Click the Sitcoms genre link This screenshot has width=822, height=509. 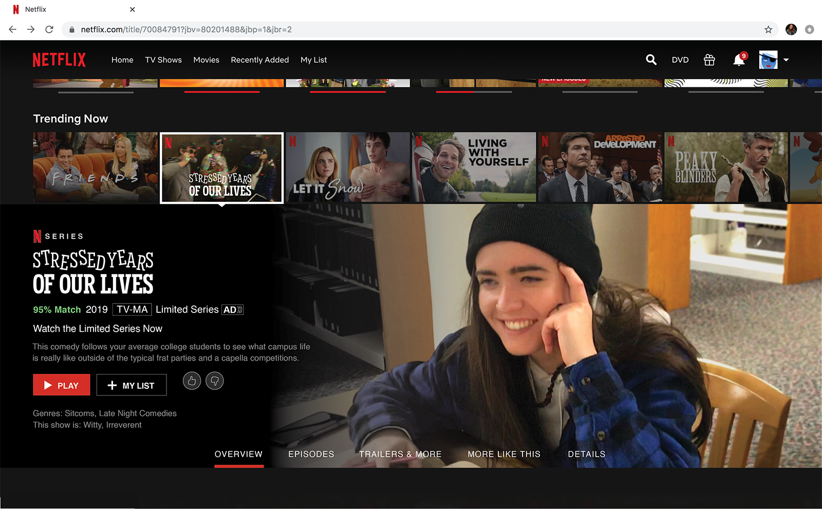coord(80,413)
